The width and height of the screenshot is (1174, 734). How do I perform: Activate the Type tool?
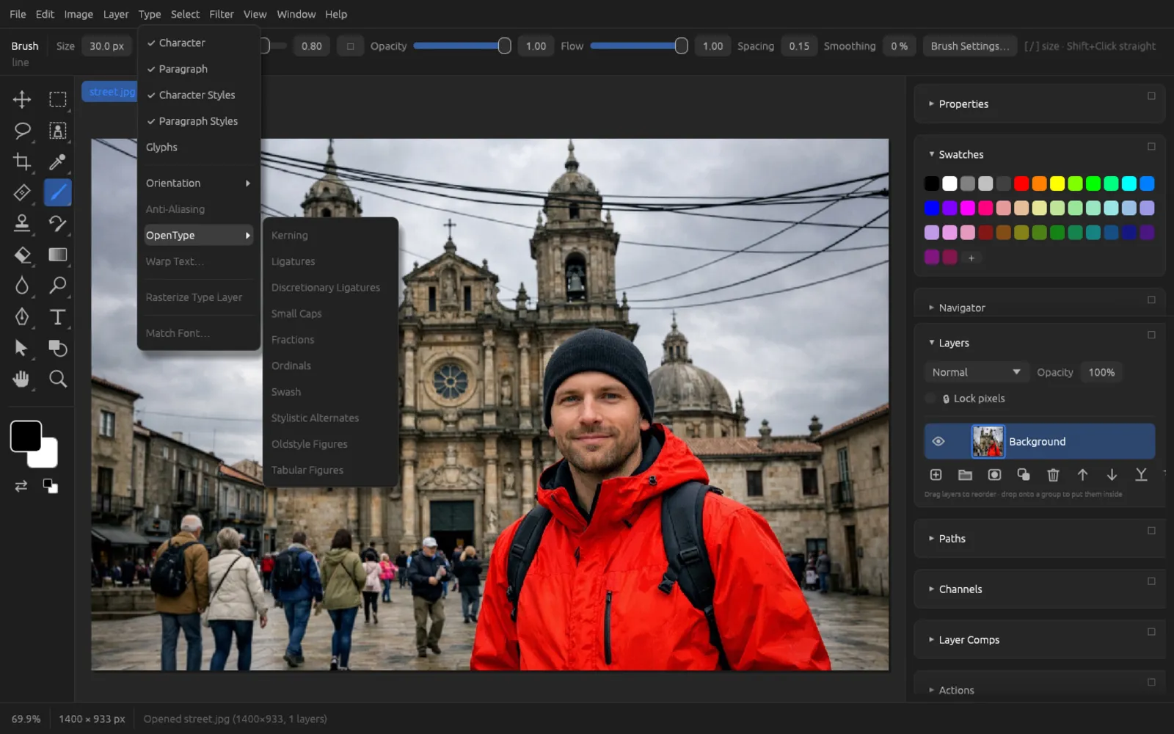57,316
